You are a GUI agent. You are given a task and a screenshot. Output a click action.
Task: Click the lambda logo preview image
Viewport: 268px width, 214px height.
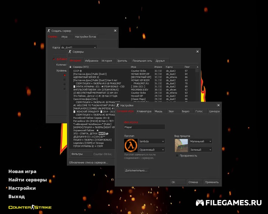point(131,145)
